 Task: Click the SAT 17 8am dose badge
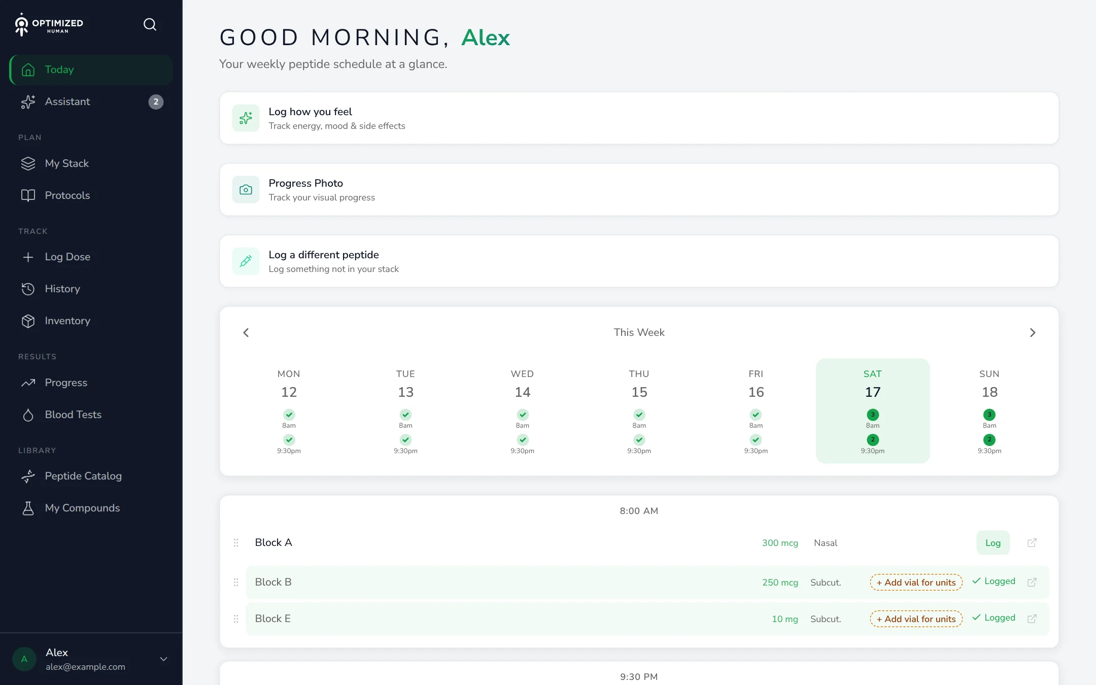[x=873, y=415]
